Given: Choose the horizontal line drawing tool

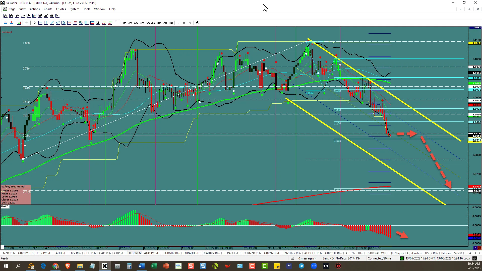Looking at the screenshot, I should point(40,23).
